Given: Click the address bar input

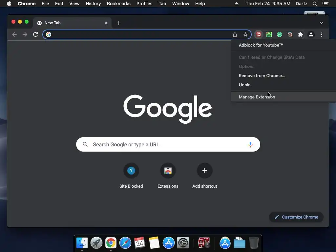Looking at the screenshot, I should pos(141,34).
